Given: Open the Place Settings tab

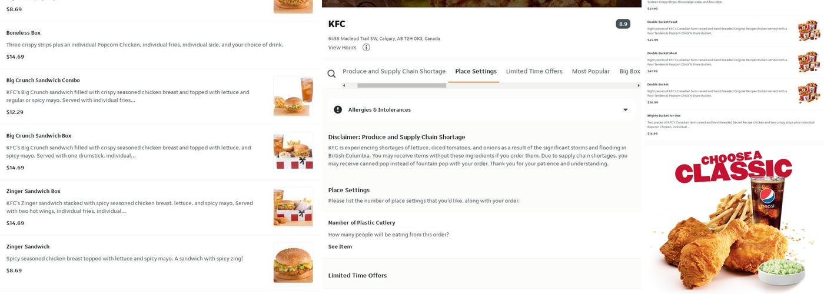Looking at the screenshot, I should pos(476,71).
